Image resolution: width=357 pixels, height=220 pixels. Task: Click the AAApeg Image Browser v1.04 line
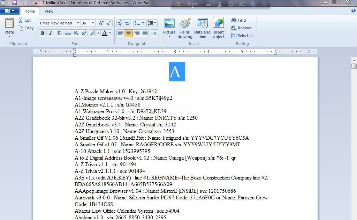155,191
